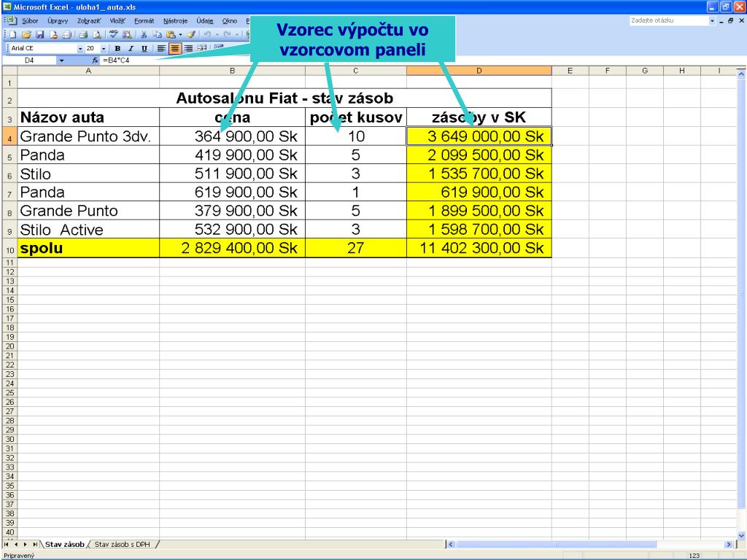The height and width of the screenshot is (560, 747).
Task: Print the sheet using the printer icon
Action: (83, 35)
